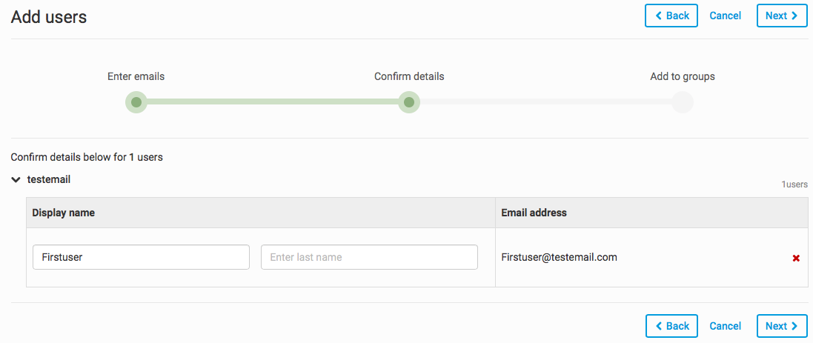The width and height of the screenshot is (813, 343).
Task: Click the top Back button
Action: coord(671,16)
